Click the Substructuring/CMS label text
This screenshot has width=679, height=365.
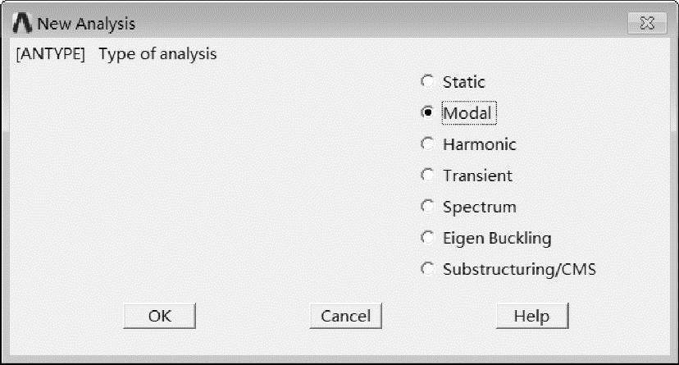[x=519, y=269]
